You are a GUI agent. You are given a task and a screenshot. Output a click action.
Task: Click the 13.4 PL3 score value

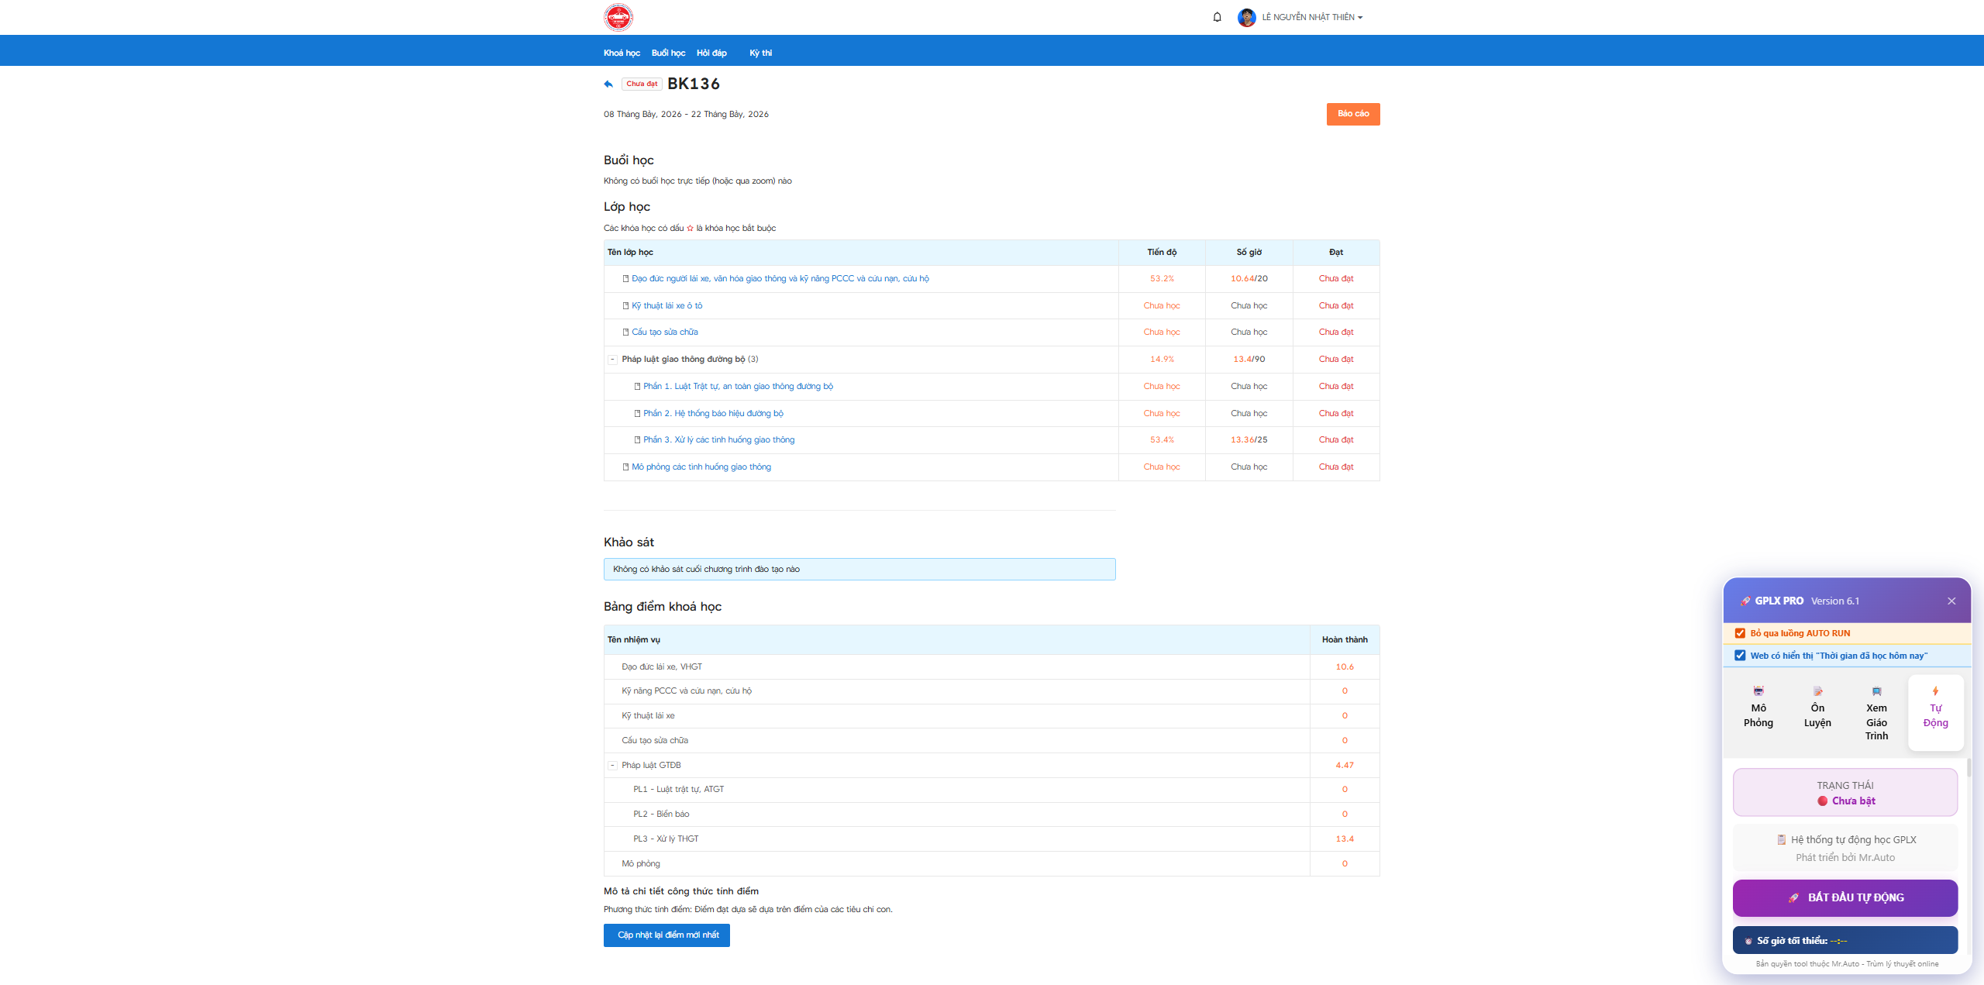(x=1345, y=839)
